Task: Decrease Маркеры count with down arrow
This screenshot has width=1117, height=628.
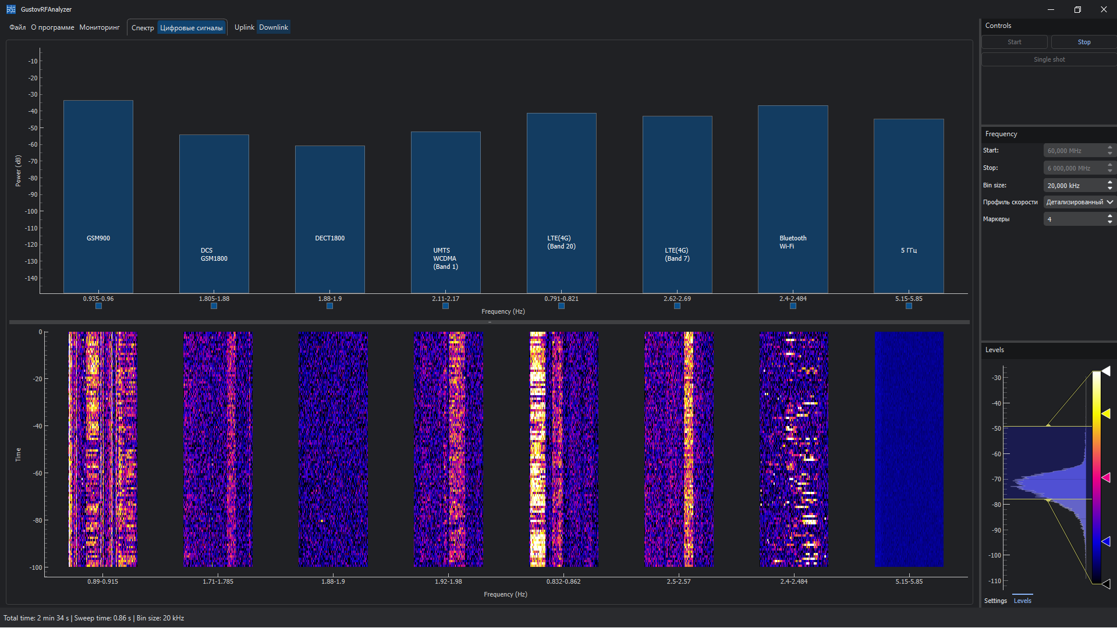Action: 1110,222
